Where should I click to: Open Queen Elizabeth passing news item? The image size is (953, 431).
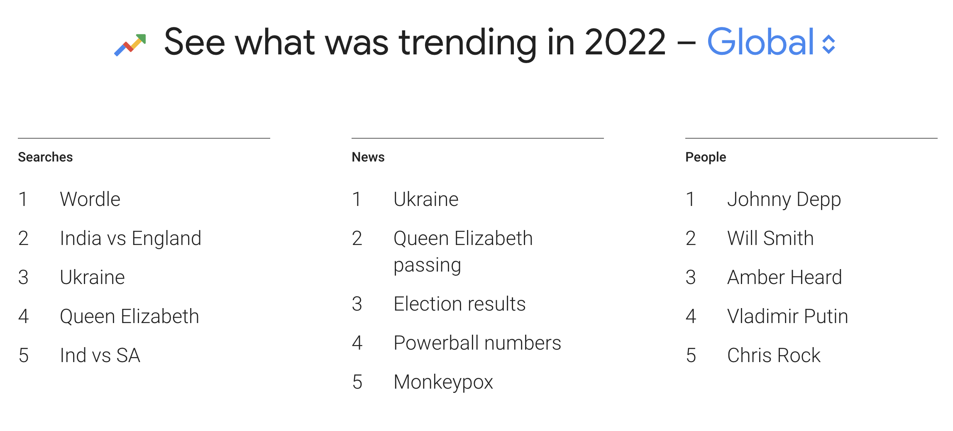point(463,251)
